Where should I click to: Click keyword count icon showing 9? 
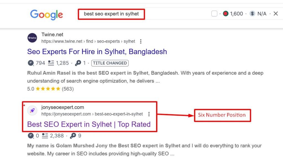click(x=73, y=136)
